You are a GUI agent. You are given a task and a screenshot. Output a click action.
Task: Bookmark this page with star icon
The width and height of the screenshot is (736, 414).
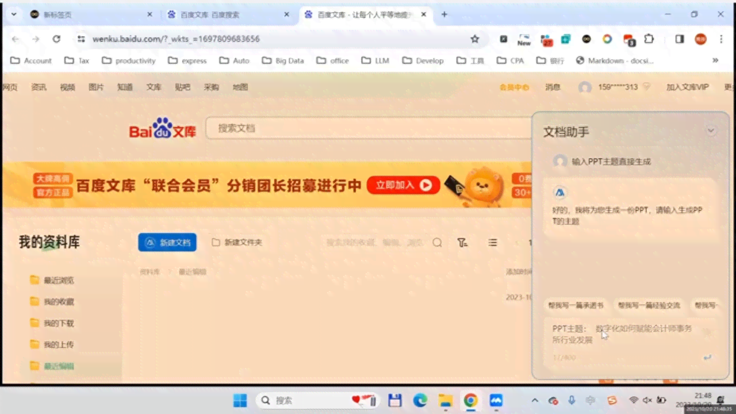[x=475, y=39]
